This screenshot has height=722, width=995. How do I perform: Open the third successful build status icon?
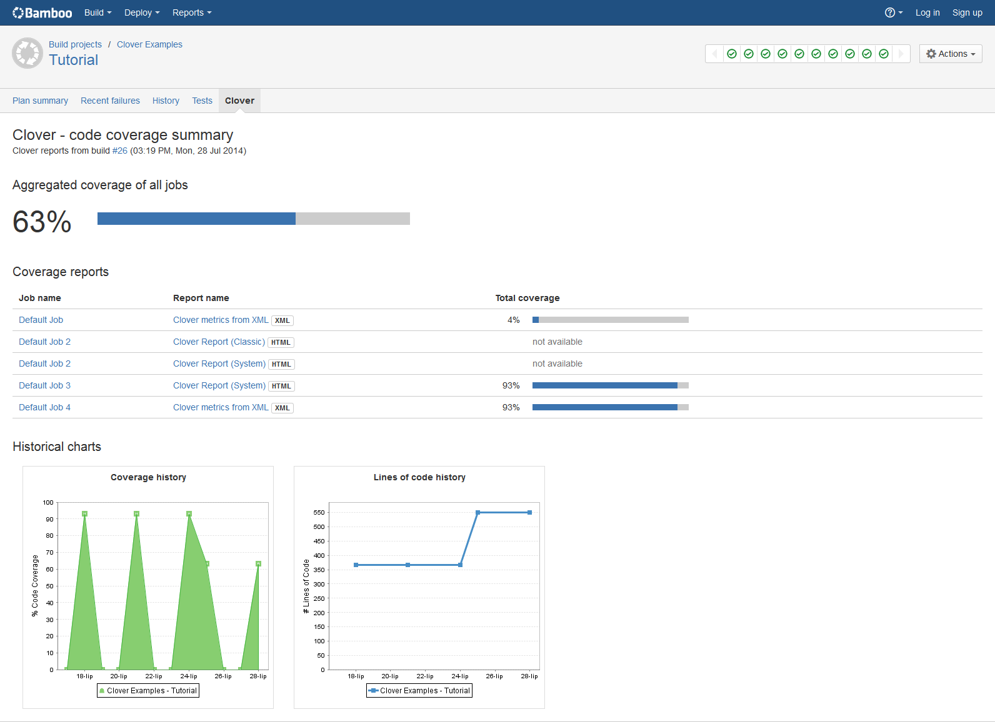pyautogui.click(x=766, y=54)
